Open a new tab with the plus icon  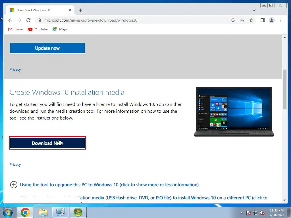(x=80, y=10)
